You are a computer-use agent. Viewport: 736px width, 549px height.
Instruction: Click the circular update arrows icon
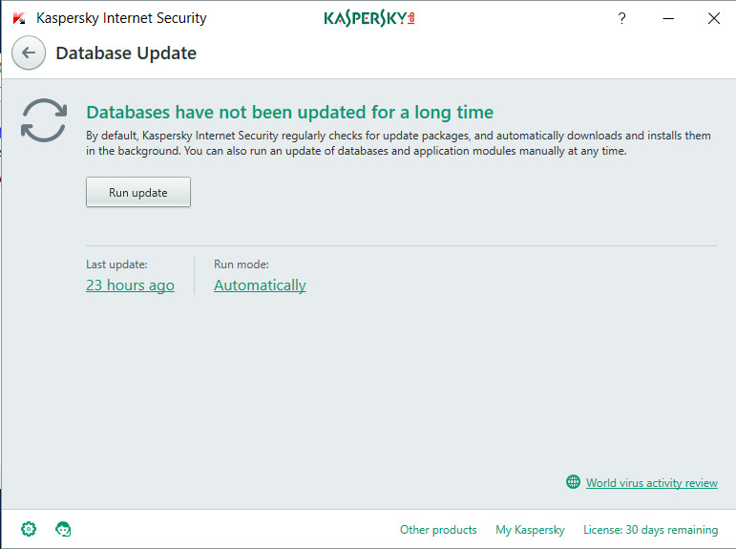pos(44,119)
